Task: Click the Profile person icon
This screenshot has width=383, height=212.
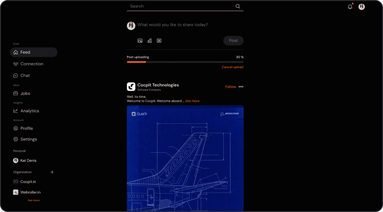Action: click(15, 128)
